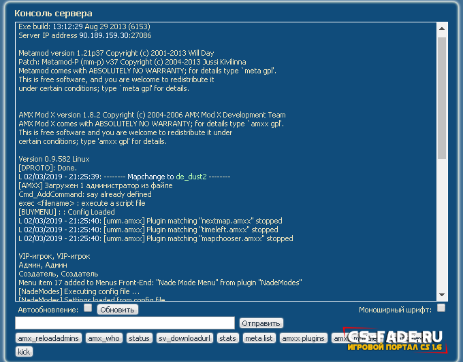Click the 'AMX Mod X version 1.8.2' line
This screenshot has height=362, width=463.
tap(152, 115)
